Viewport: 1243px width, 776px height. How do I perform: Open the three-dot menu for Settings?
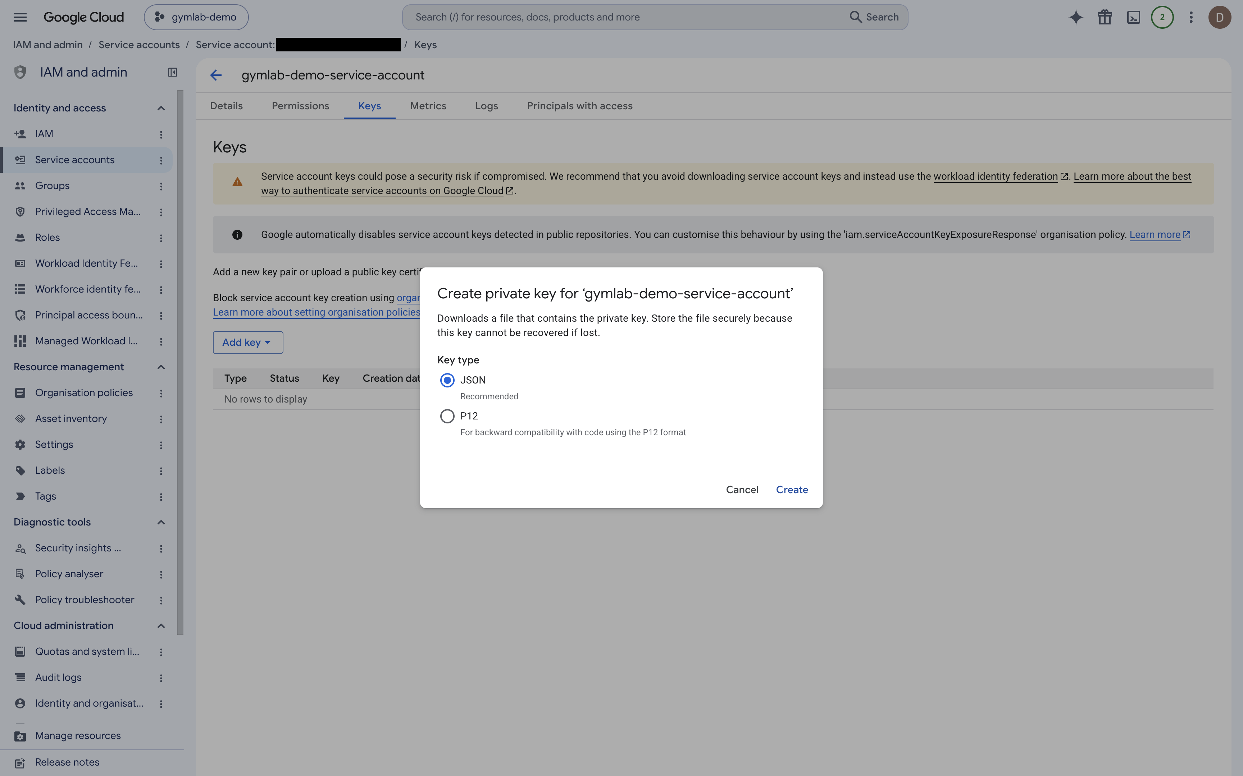[161, 445]
